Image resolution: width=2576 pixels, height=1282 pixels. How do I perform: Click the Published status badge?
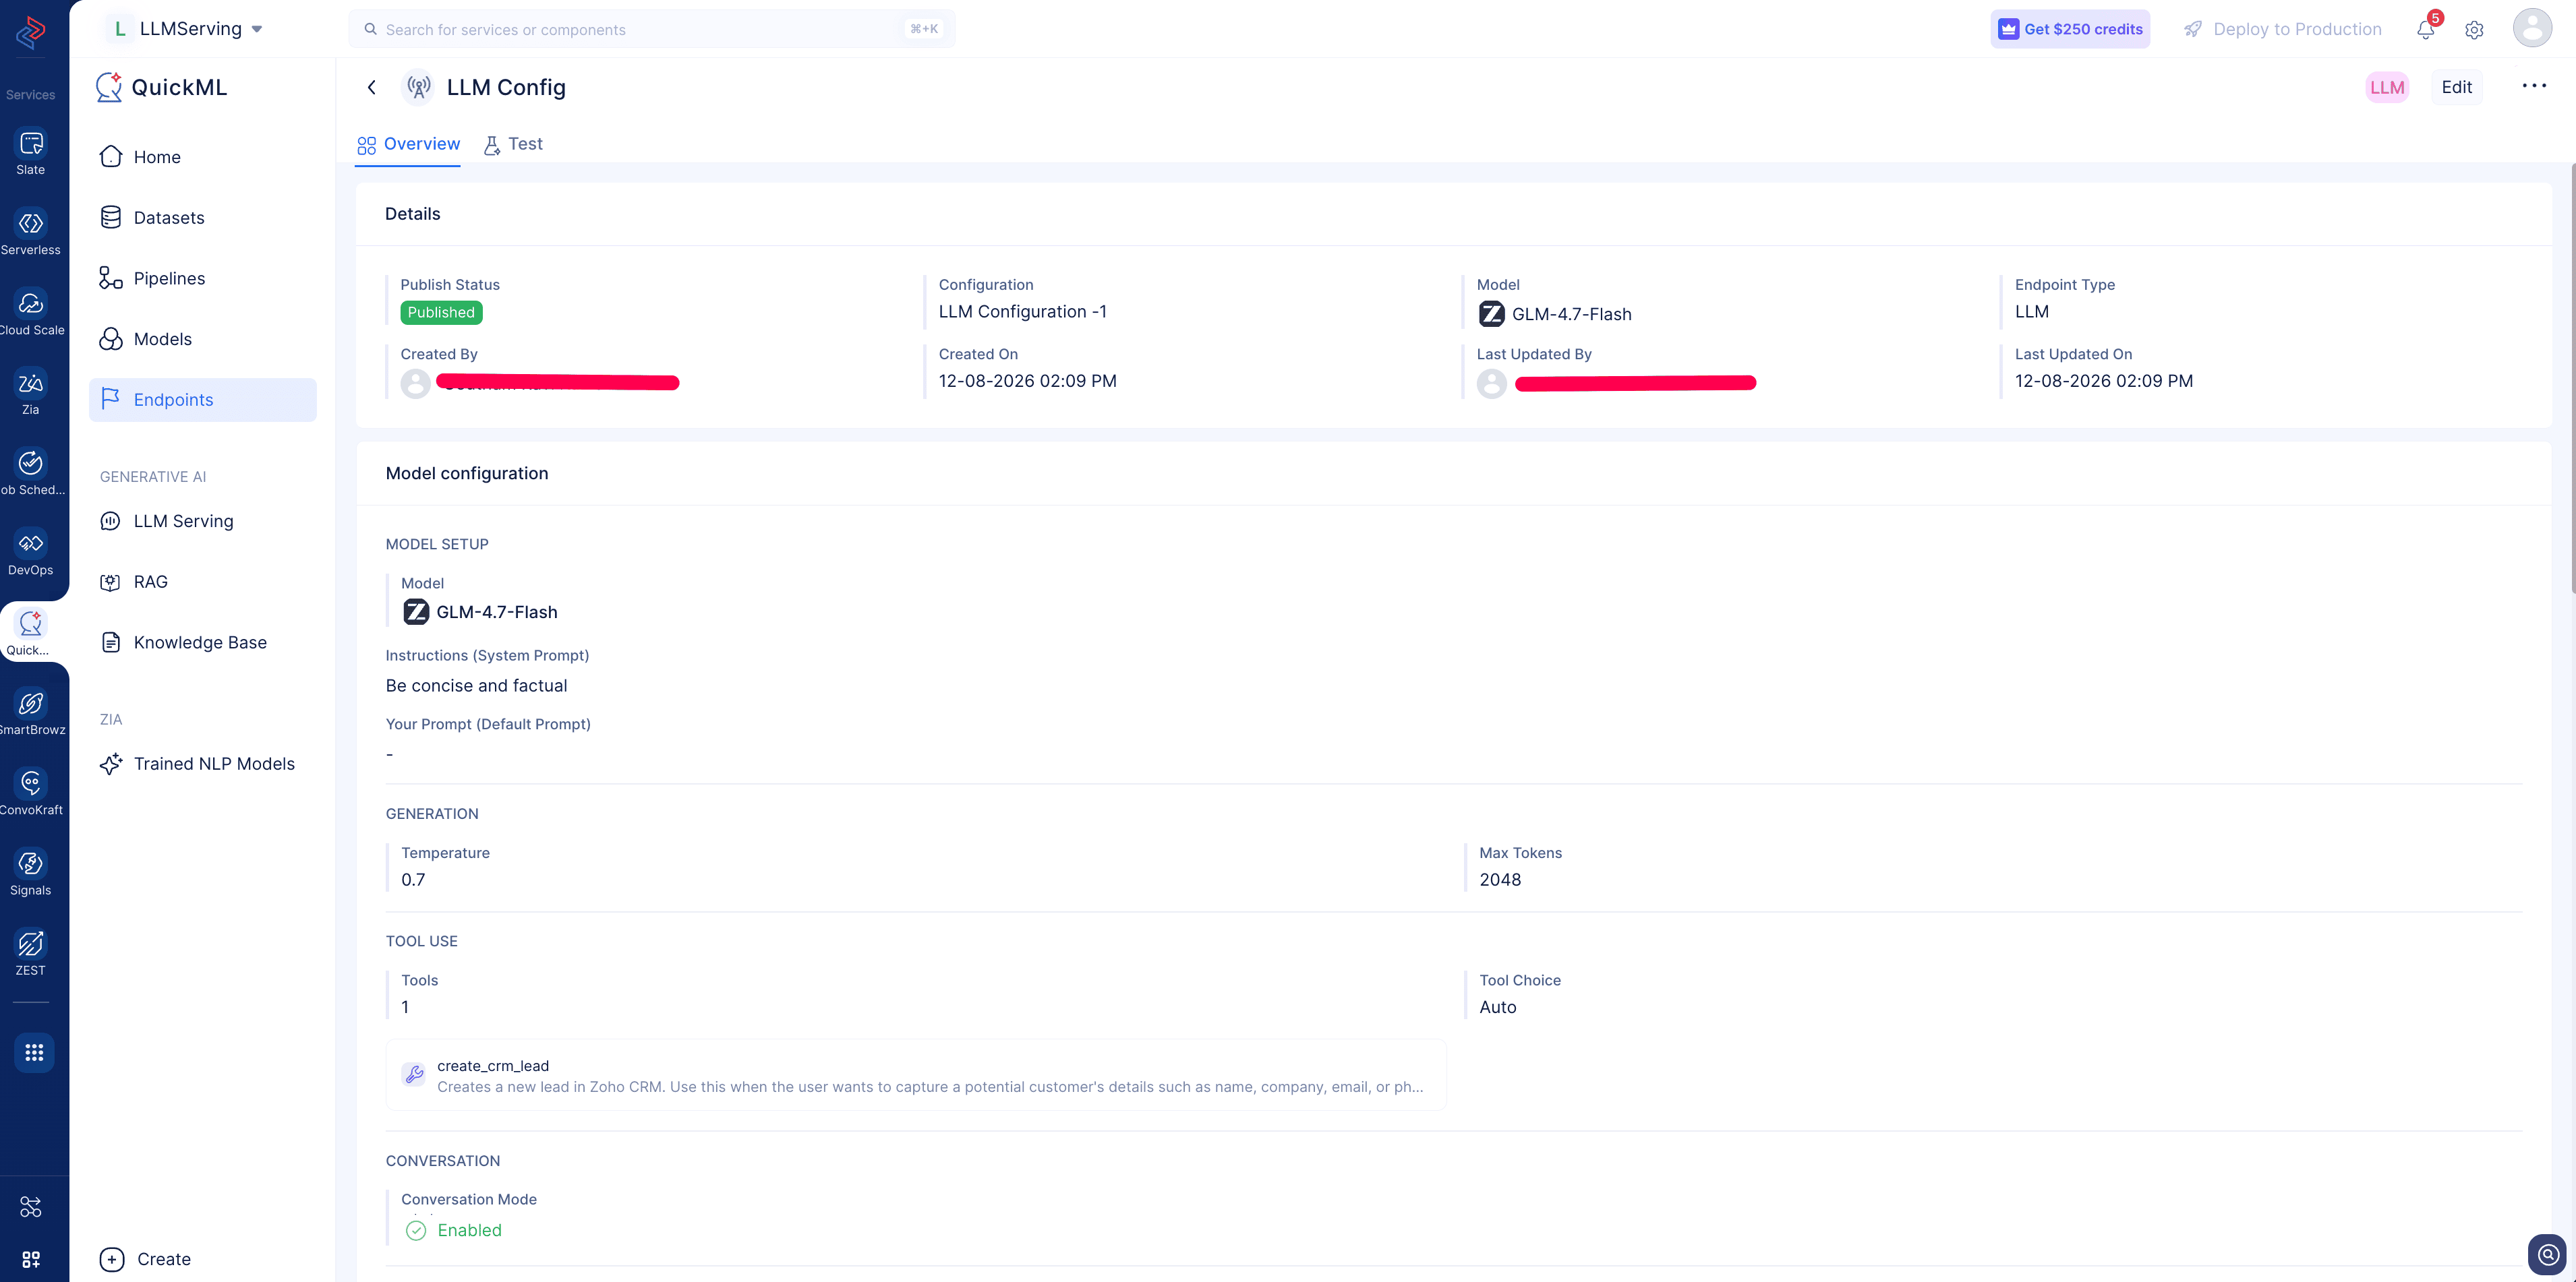point(441,313)
